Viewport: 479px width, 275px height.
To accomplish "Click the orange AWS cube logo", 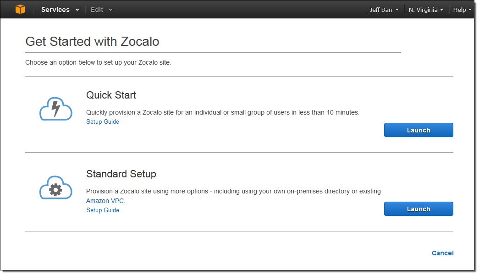I will [20, 9].
